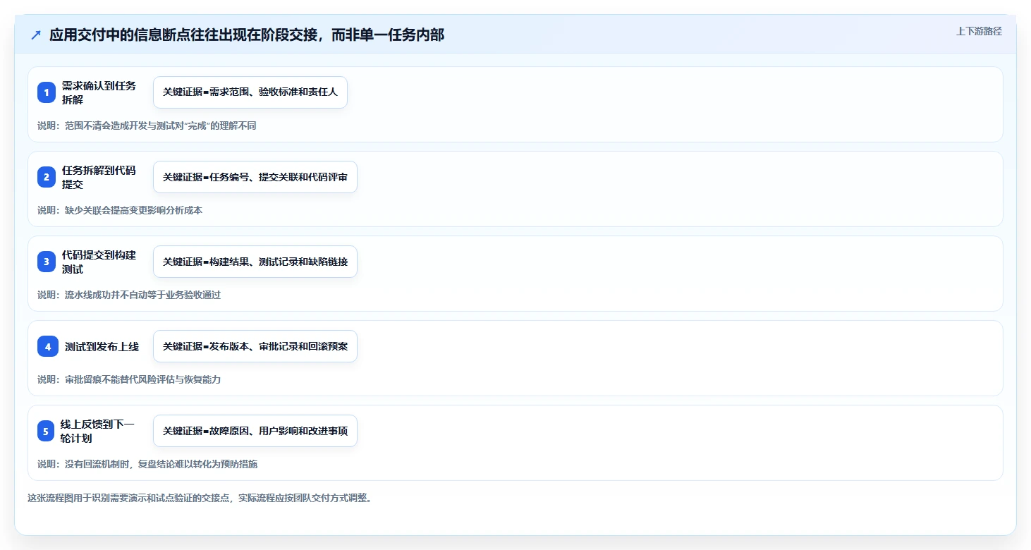The image size is (1031, 550).
Task: Click the note 范围不清会造成开发与测试理解不同
Action: [147, 126]
